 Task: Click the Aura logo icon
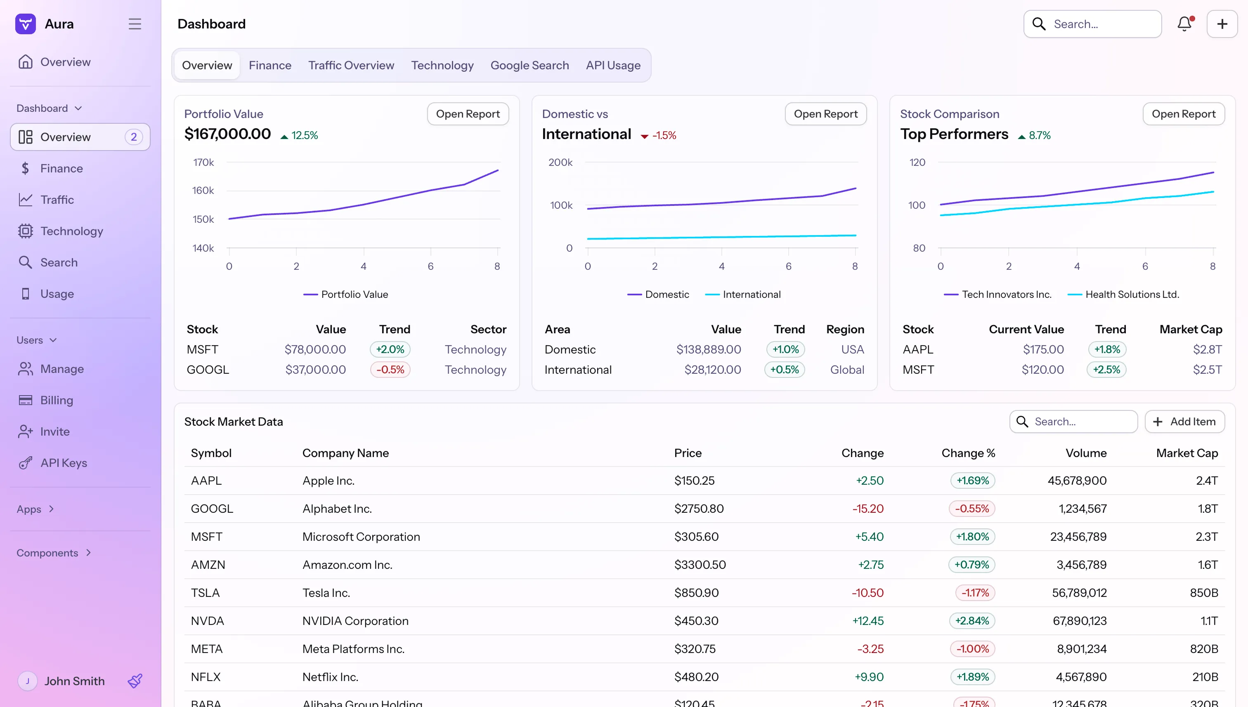25,24
